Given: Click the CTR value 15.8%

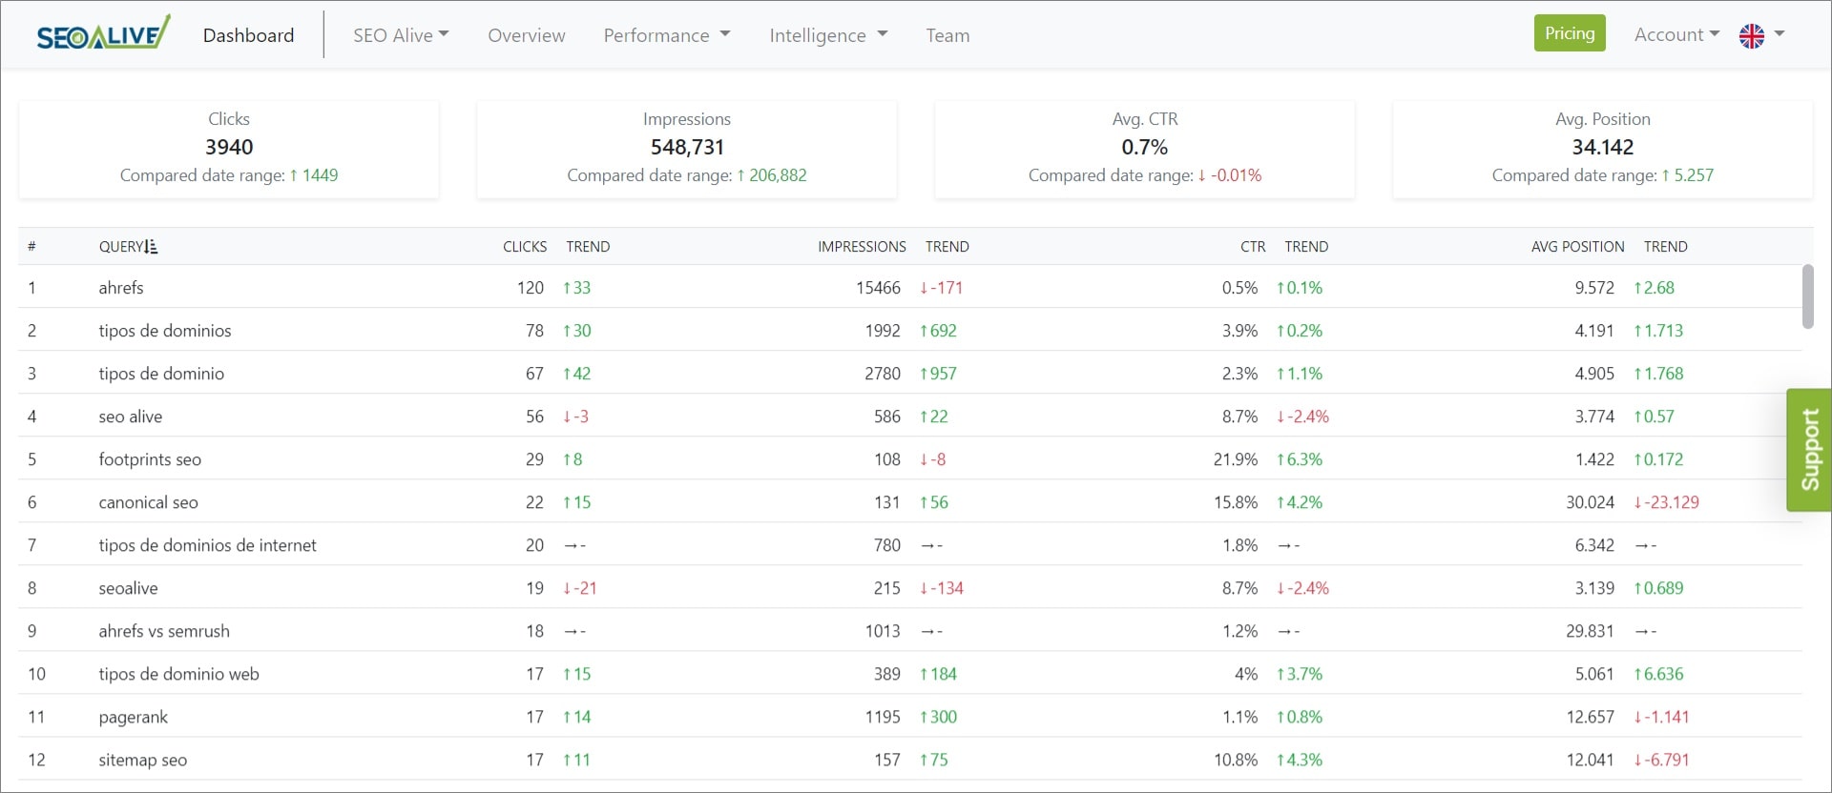Looking at the screenshot, I should (1236, 502).
